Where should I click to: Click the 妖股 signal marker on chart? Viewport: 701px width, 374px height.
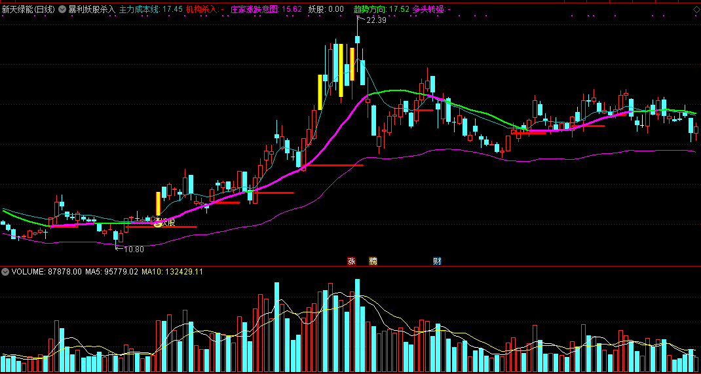pos(164,223)
